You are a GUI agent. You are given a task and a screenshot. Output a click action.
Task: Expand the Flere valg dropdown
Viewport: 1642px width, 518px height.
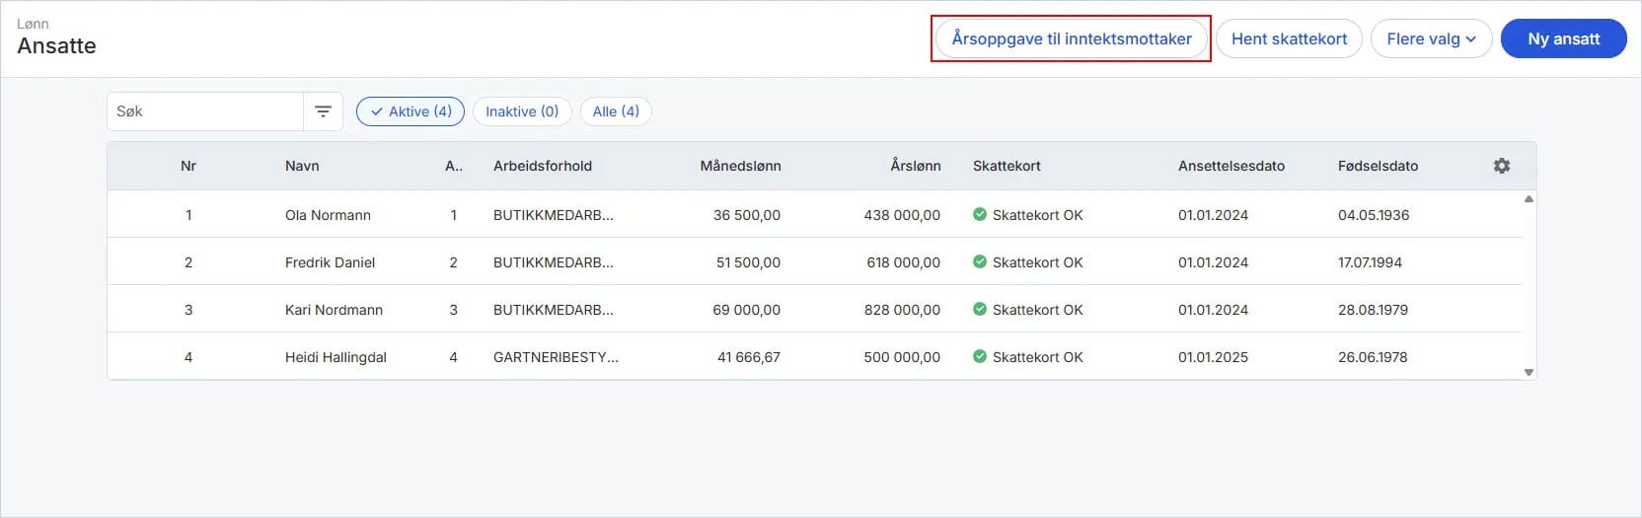click(1431, 38)
